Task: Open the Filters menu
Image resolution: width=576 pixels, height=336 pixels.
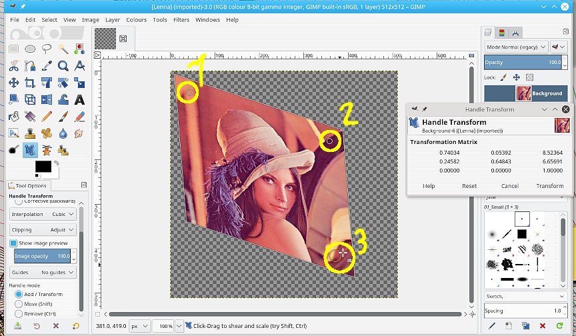Action: [181, 20]
